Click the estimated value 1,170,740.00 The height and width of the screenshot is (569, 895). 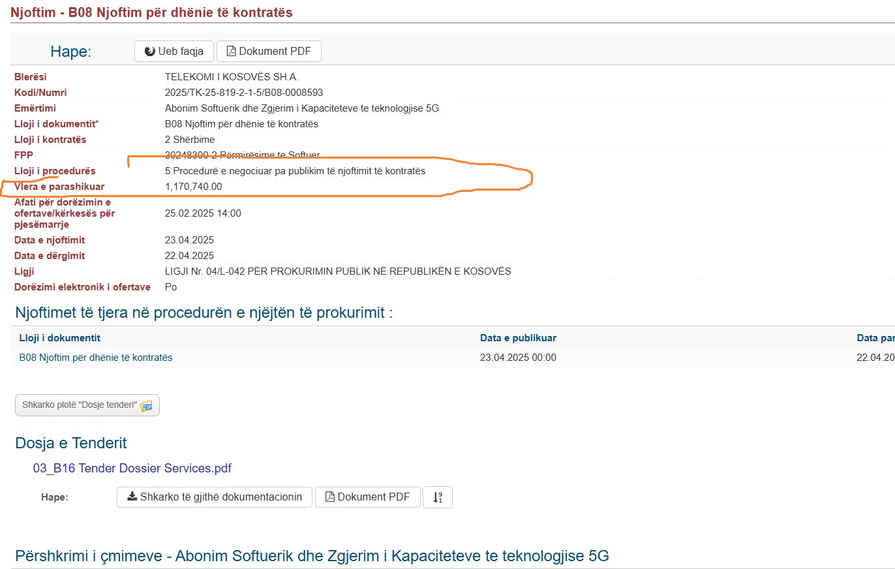coord(193,187)
